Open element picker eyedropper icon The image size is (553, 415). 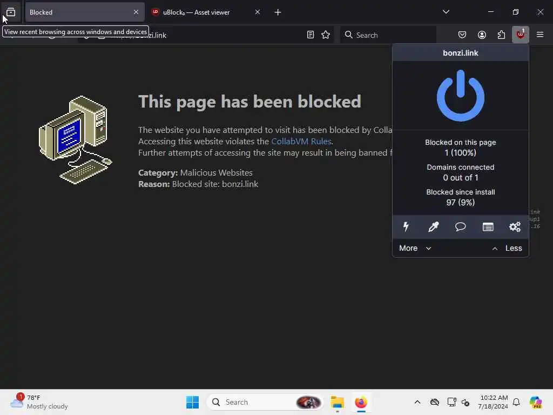click(433, 226)
